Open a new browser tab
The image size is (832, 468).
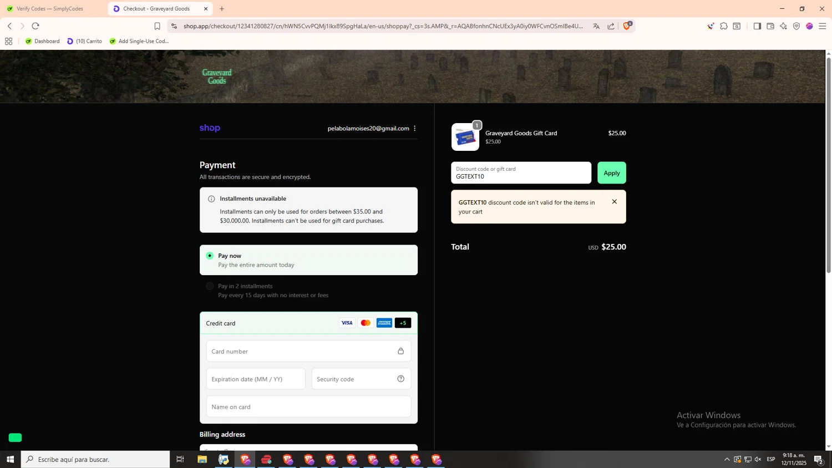(222, 9)
